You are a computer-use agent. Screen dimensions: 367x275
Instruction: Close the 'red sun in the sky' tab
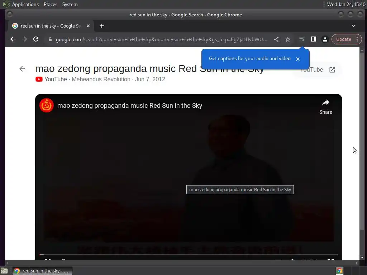pyautogui.click(x=88, y=26)
